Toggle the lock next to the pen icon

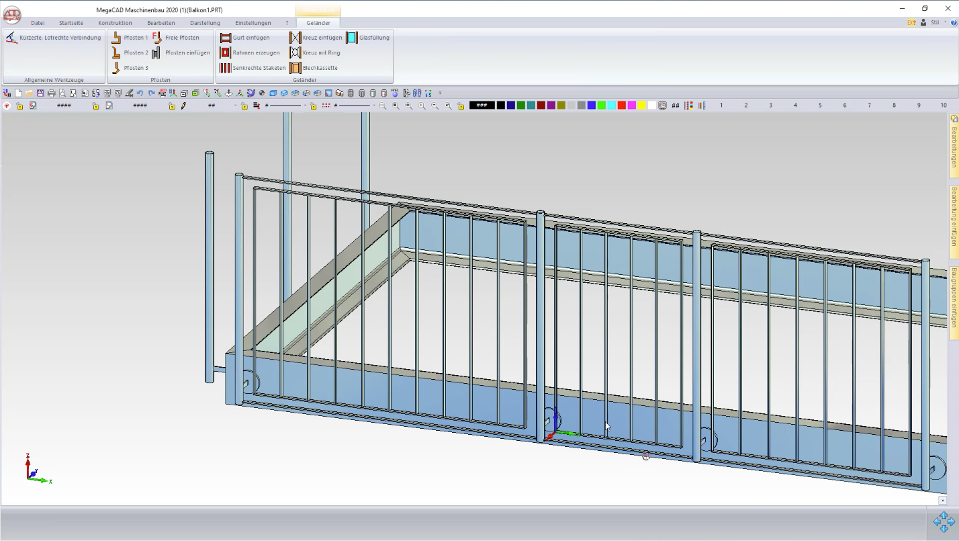(x=172, y=106)
